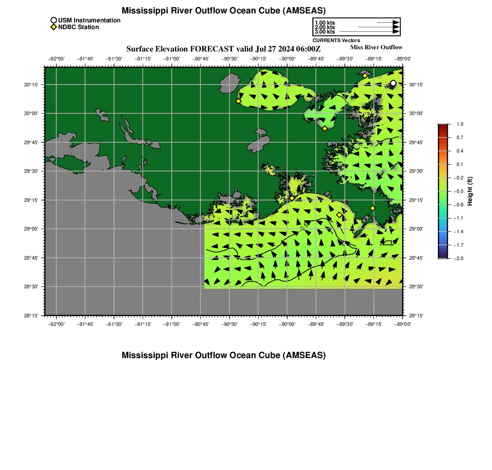Click the 'Surface Elevation FORECAST' title text
The height and width of the screenshot is (470, 492).
tap(223, 49)
